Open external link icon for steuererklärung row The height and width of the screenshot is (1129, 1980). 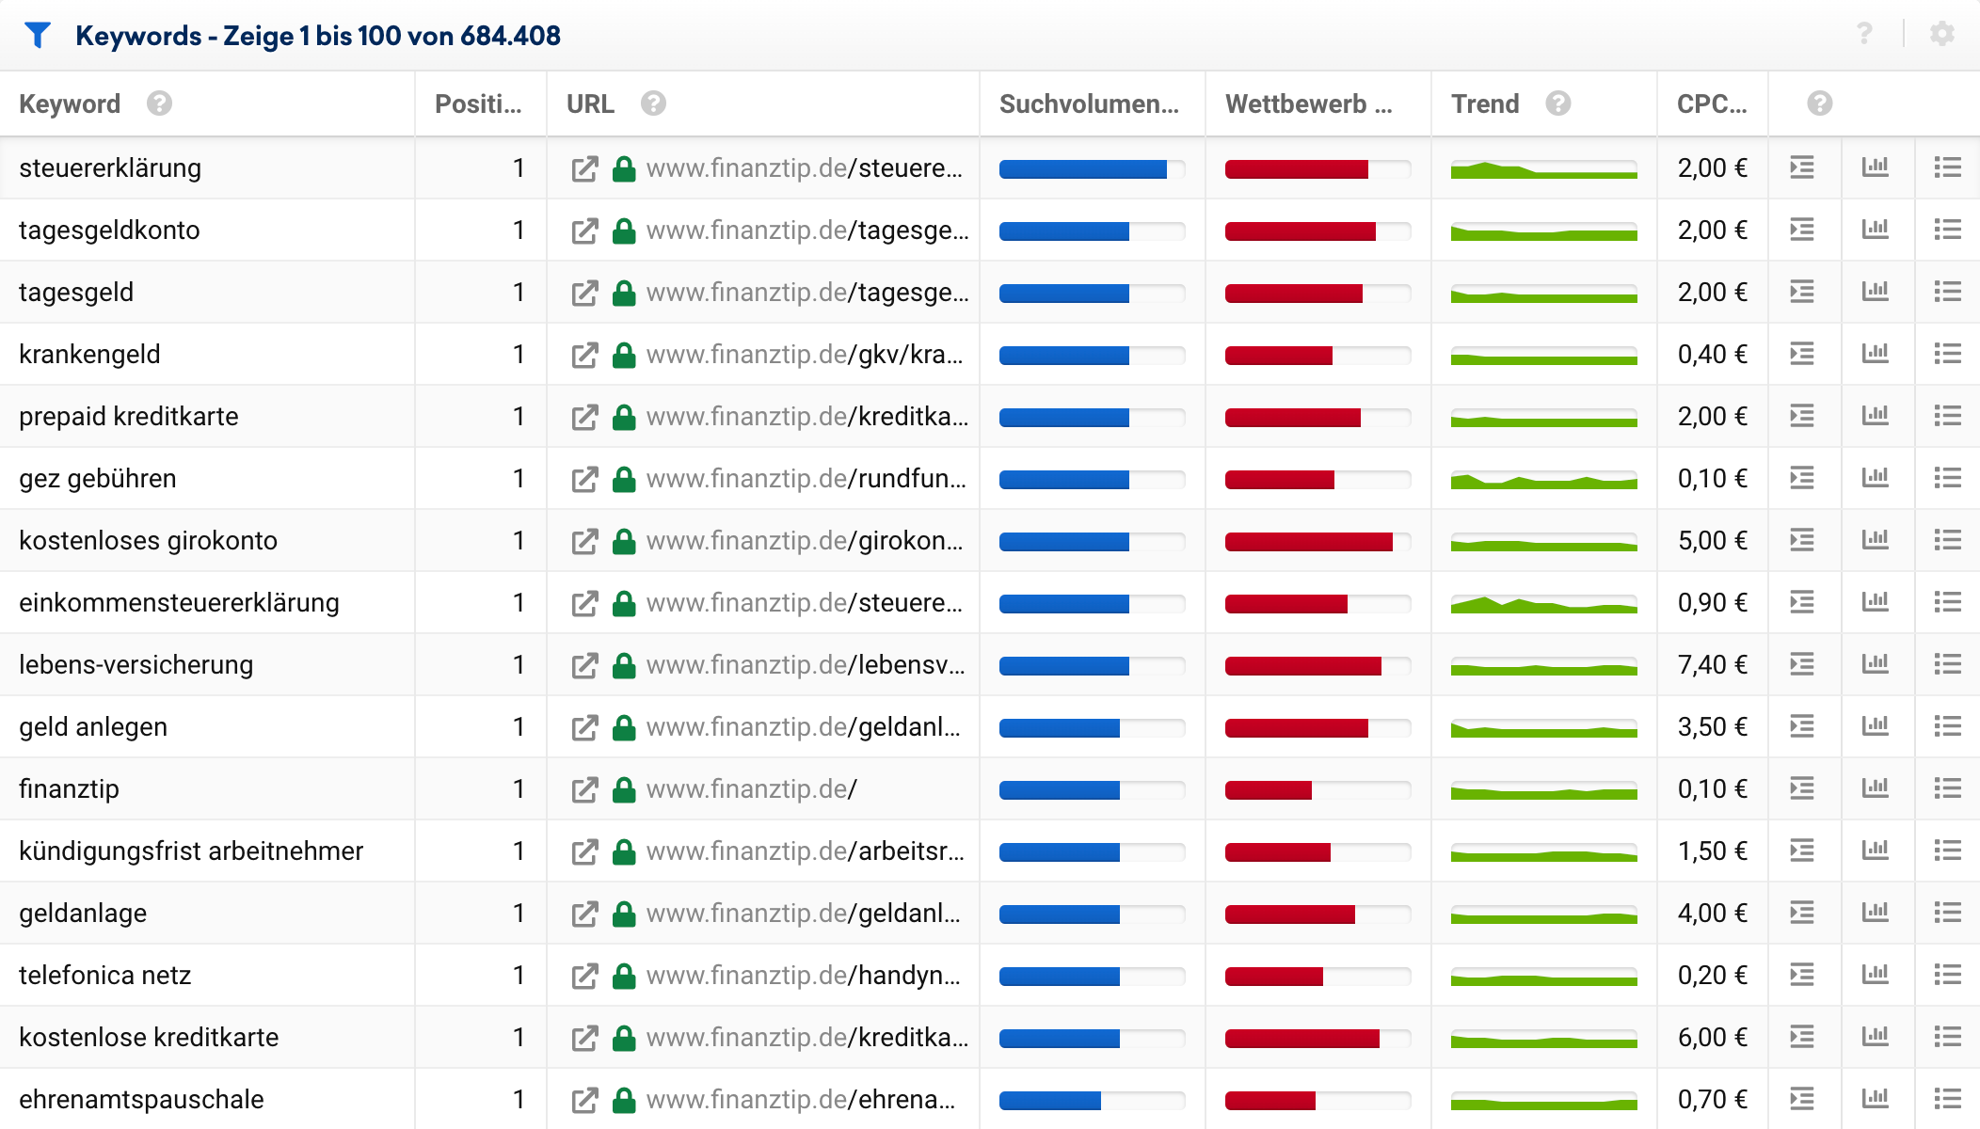[x=584, y=168]
